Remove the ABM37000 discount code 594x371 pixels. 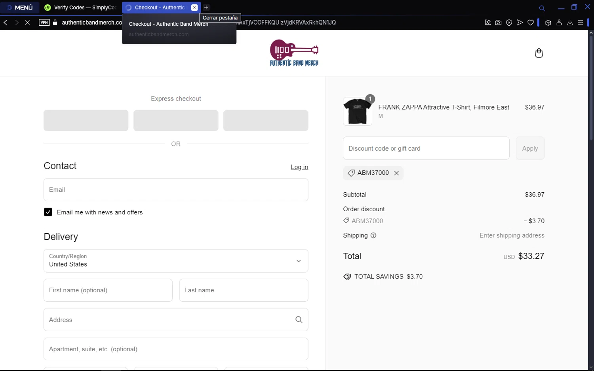pyautogui.click(x=396, y=173)
